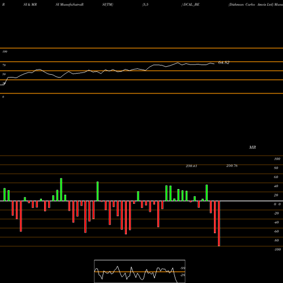Click the MR panel's 40 axis label

276,186
